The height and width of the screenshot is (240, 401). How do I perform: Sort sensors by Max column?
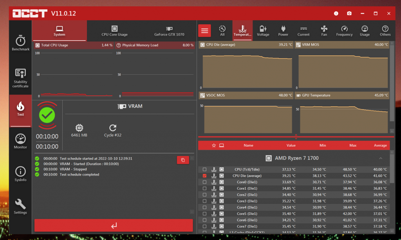[353, 145]
